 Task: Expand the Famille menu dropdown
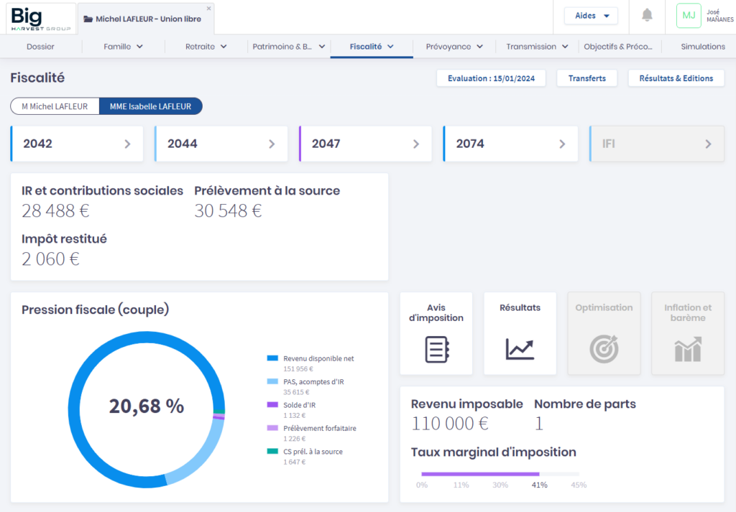(124, 47)
